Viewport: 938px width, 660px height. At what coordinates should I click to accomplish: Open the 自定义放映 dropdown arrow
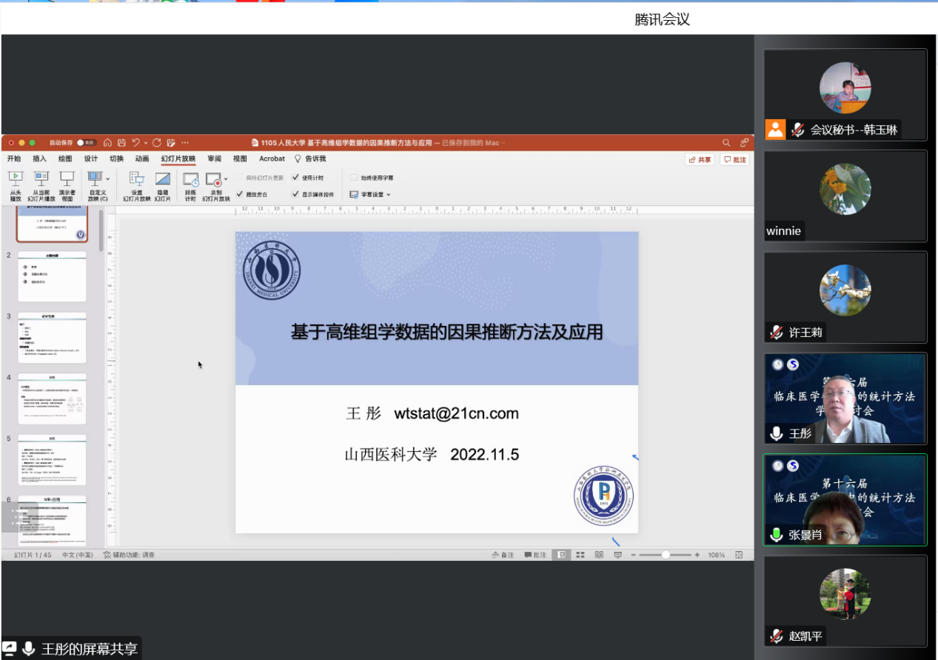(x=108, y=179)
